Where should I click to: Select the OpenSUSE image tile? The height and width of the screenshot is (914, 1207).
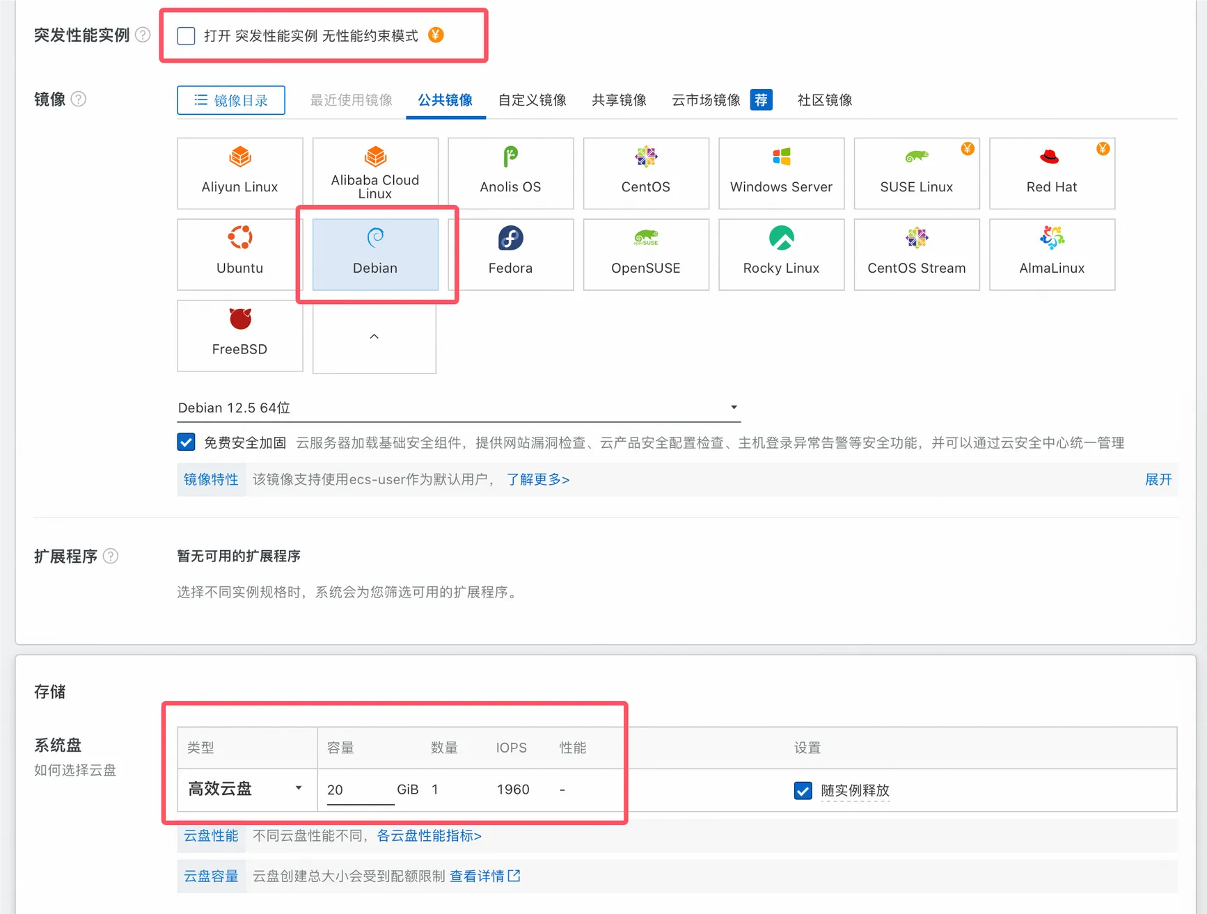pos(646,255)
